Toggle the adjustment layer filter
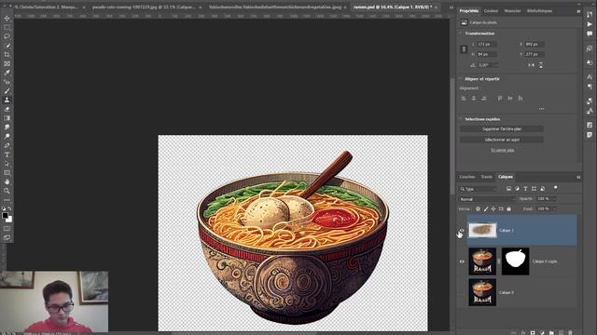The image size is (597, 335). (517, 188)
